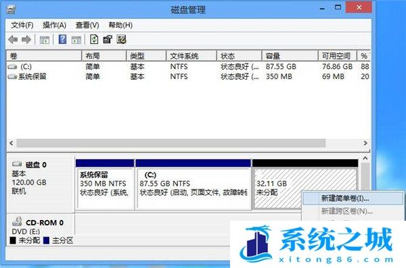Toggle the console tree pane icon

tap(44, 40)
